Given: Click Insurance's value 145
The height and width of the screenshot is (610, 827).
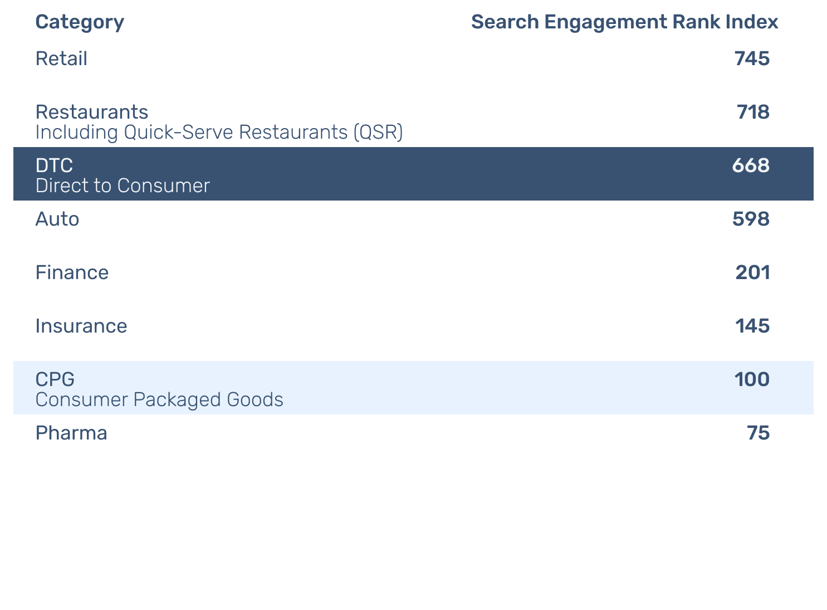Looking at the screenshot, I should pos(752,326).
